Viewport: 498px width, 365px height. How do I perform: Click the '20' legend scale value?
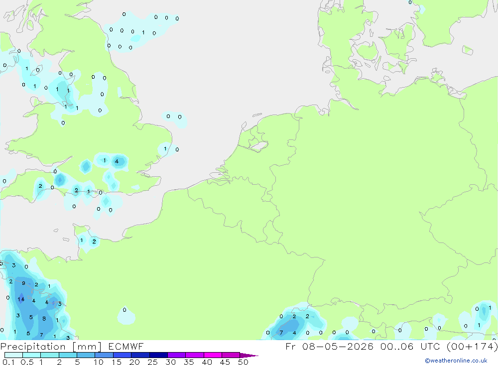pos(134,362)
